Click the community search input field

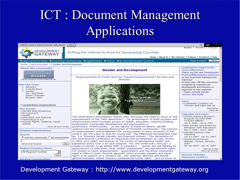(x=43, y=140)
